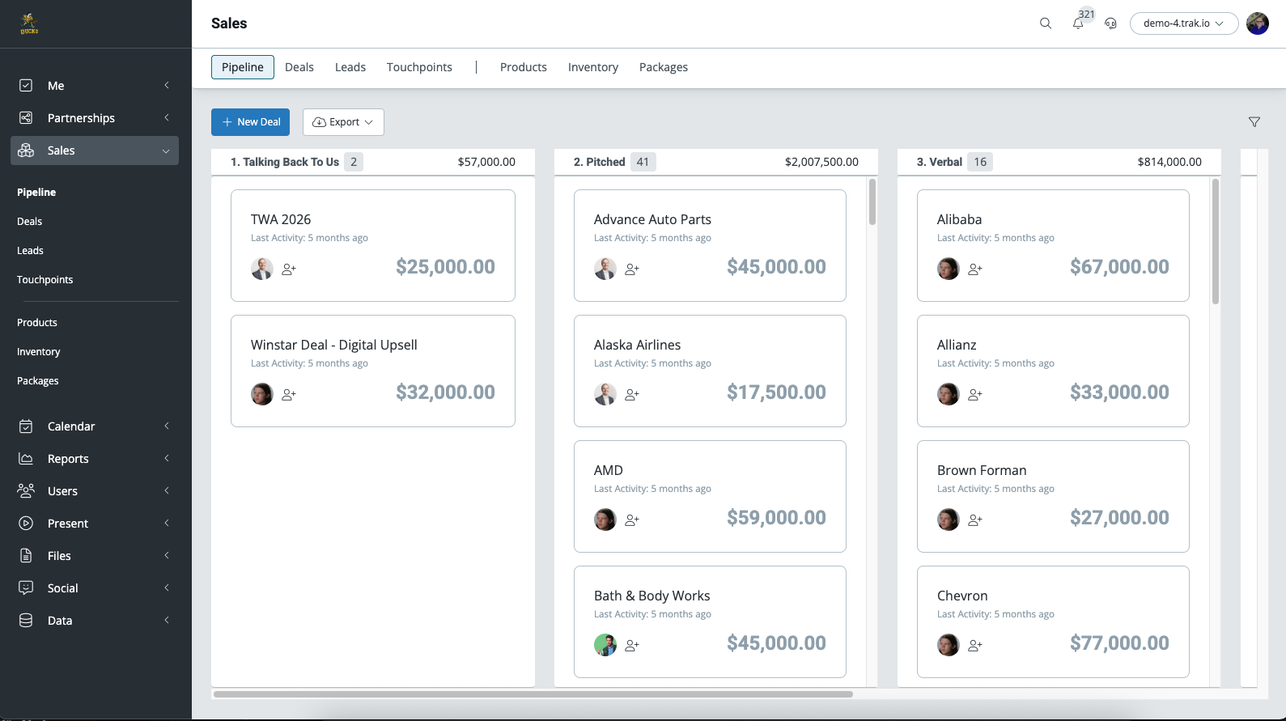The height and width of the screenshot is (721, 1286).
Task: Select the Pipeline tab
Action: pos(243,67)
